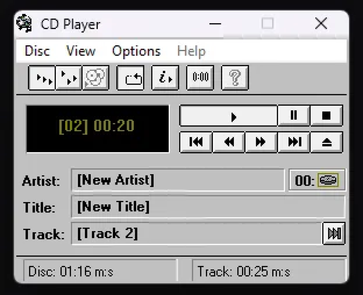
Task: Open the View menu
Action: 81,51
